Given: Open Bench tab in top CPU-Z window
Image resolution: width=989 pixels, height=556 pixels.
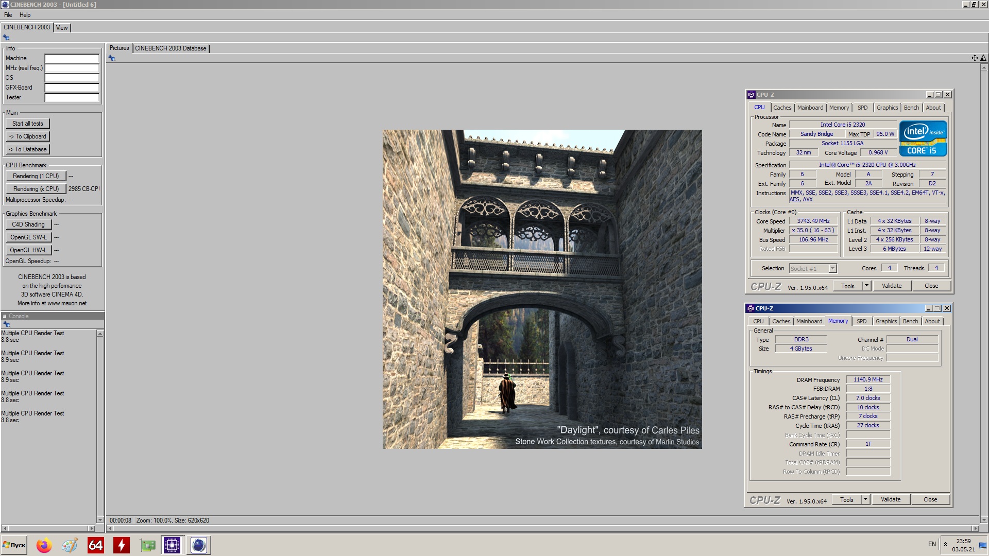Looking at the screenshot, I should coord(911,108).
